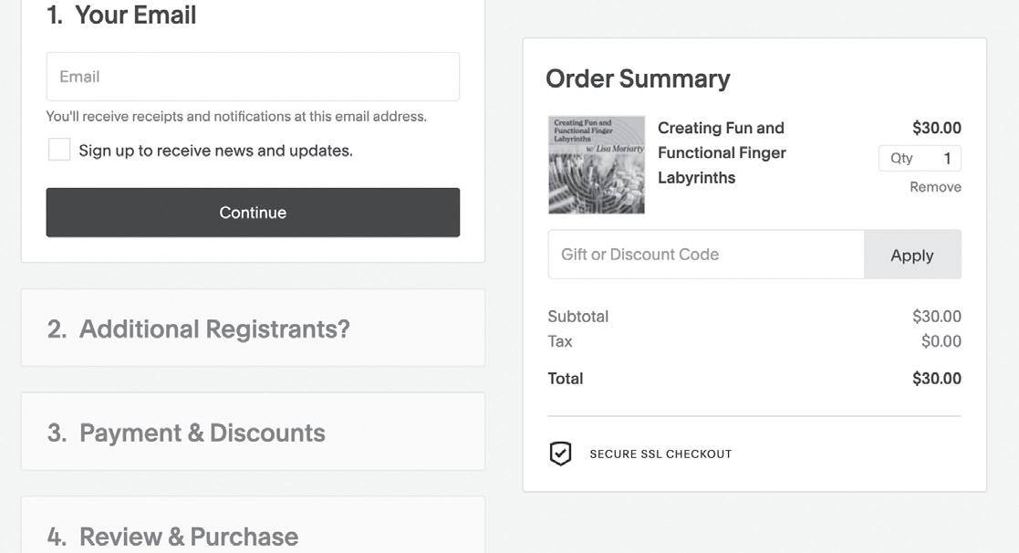The width and height of the screenshot is (1019, 553).
Task: Apply the gift or discount code
Action: click(911, 255)
